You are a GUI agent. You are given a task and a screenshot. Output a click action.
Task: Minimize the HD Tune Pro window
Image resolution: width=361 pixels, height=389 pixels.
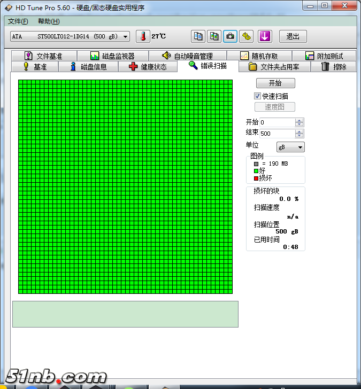(x=310, y=6)
